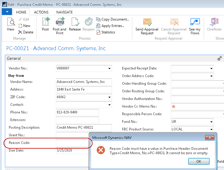This screenshot has height=170, width=224.
Task: Click the Reason Code input field
Action: [x=72, y=143]
